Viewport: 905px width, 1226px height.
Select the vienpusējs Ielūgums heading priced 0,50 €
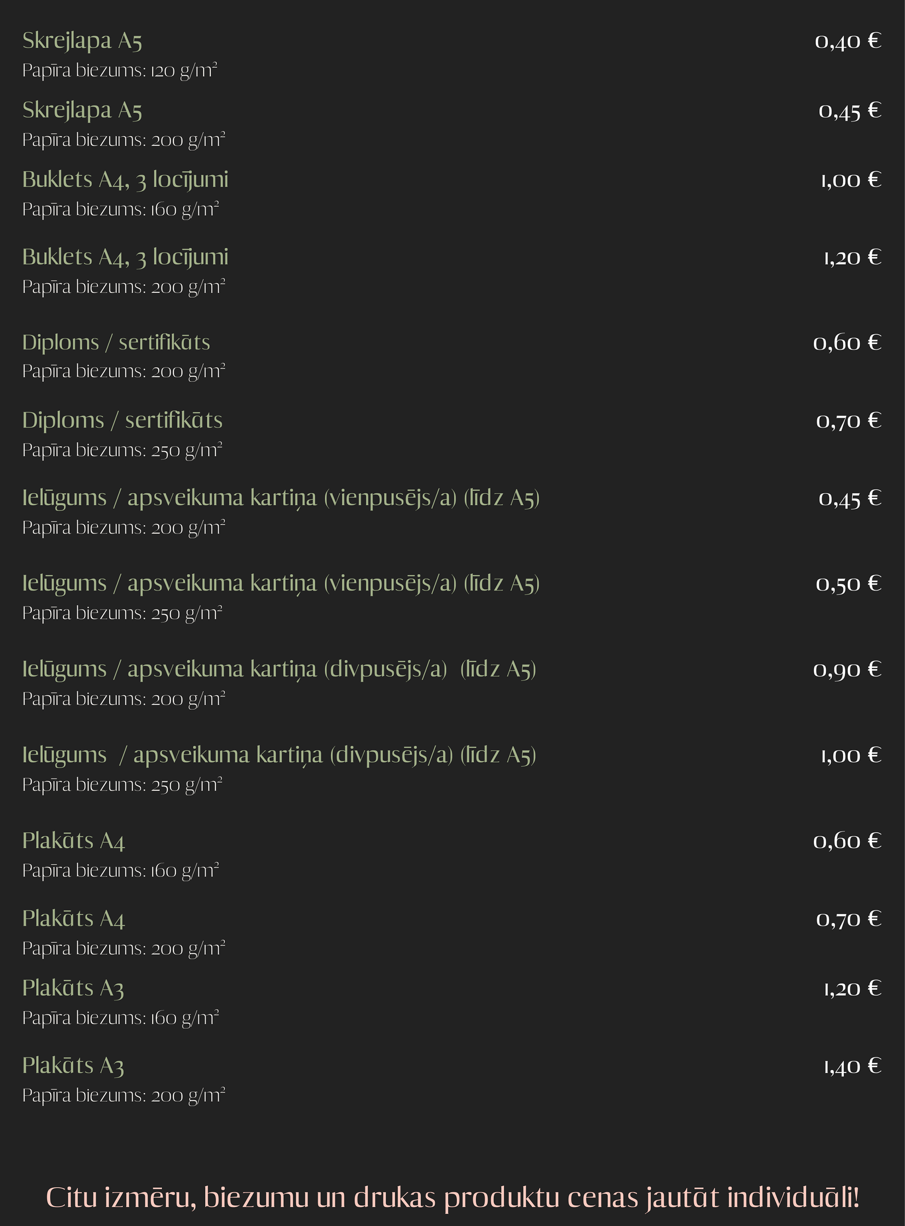click(x=280, y=584)
